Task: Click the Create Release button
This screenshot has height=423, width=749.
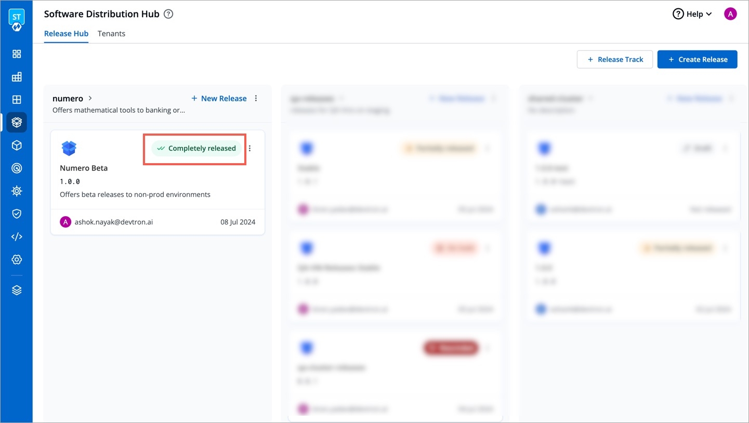Action: pyautogui.click(x=697, y=59)
